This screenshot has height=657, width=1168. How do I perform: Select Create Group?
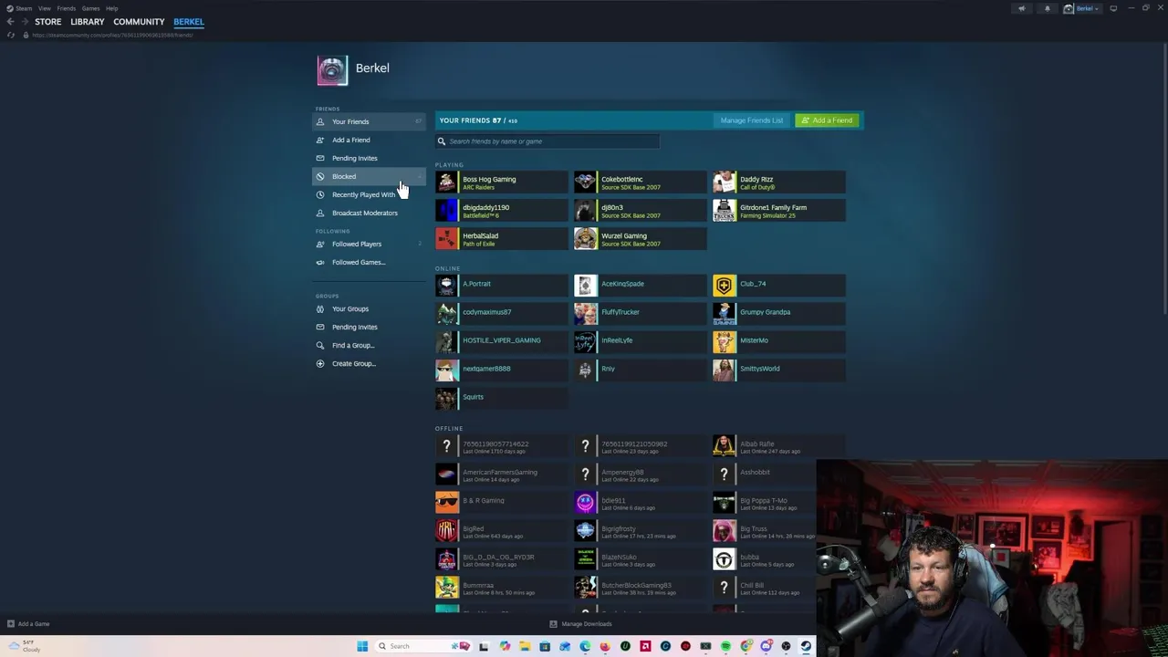point(369,363)
